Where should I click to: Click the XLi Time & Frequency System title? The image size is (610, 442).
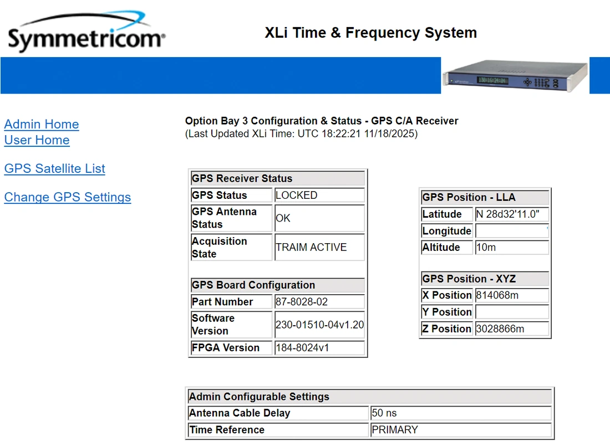coord(370,33)
